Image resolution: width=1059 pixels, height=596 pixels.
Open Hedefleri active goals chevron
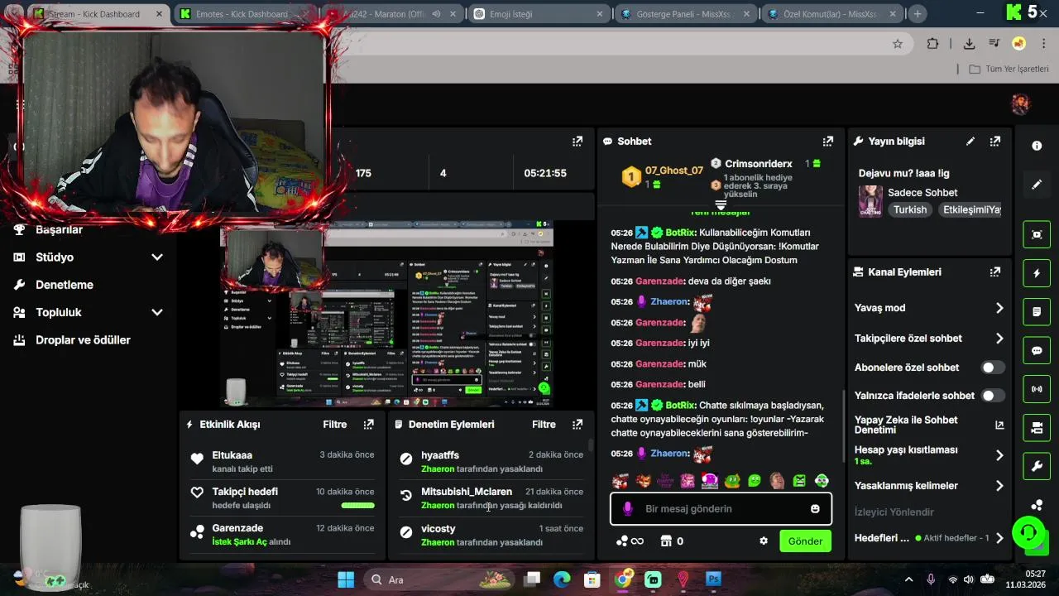(x=999, y=538)
